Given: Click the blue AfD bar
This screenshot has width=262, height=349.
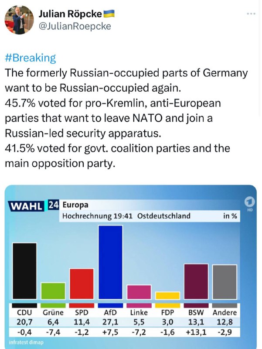Looking at the screenshot, I should (x=111, y=262).
